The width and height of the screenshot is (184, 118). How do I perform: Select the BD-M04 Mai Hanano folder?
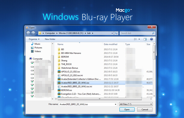click(71, 53)
